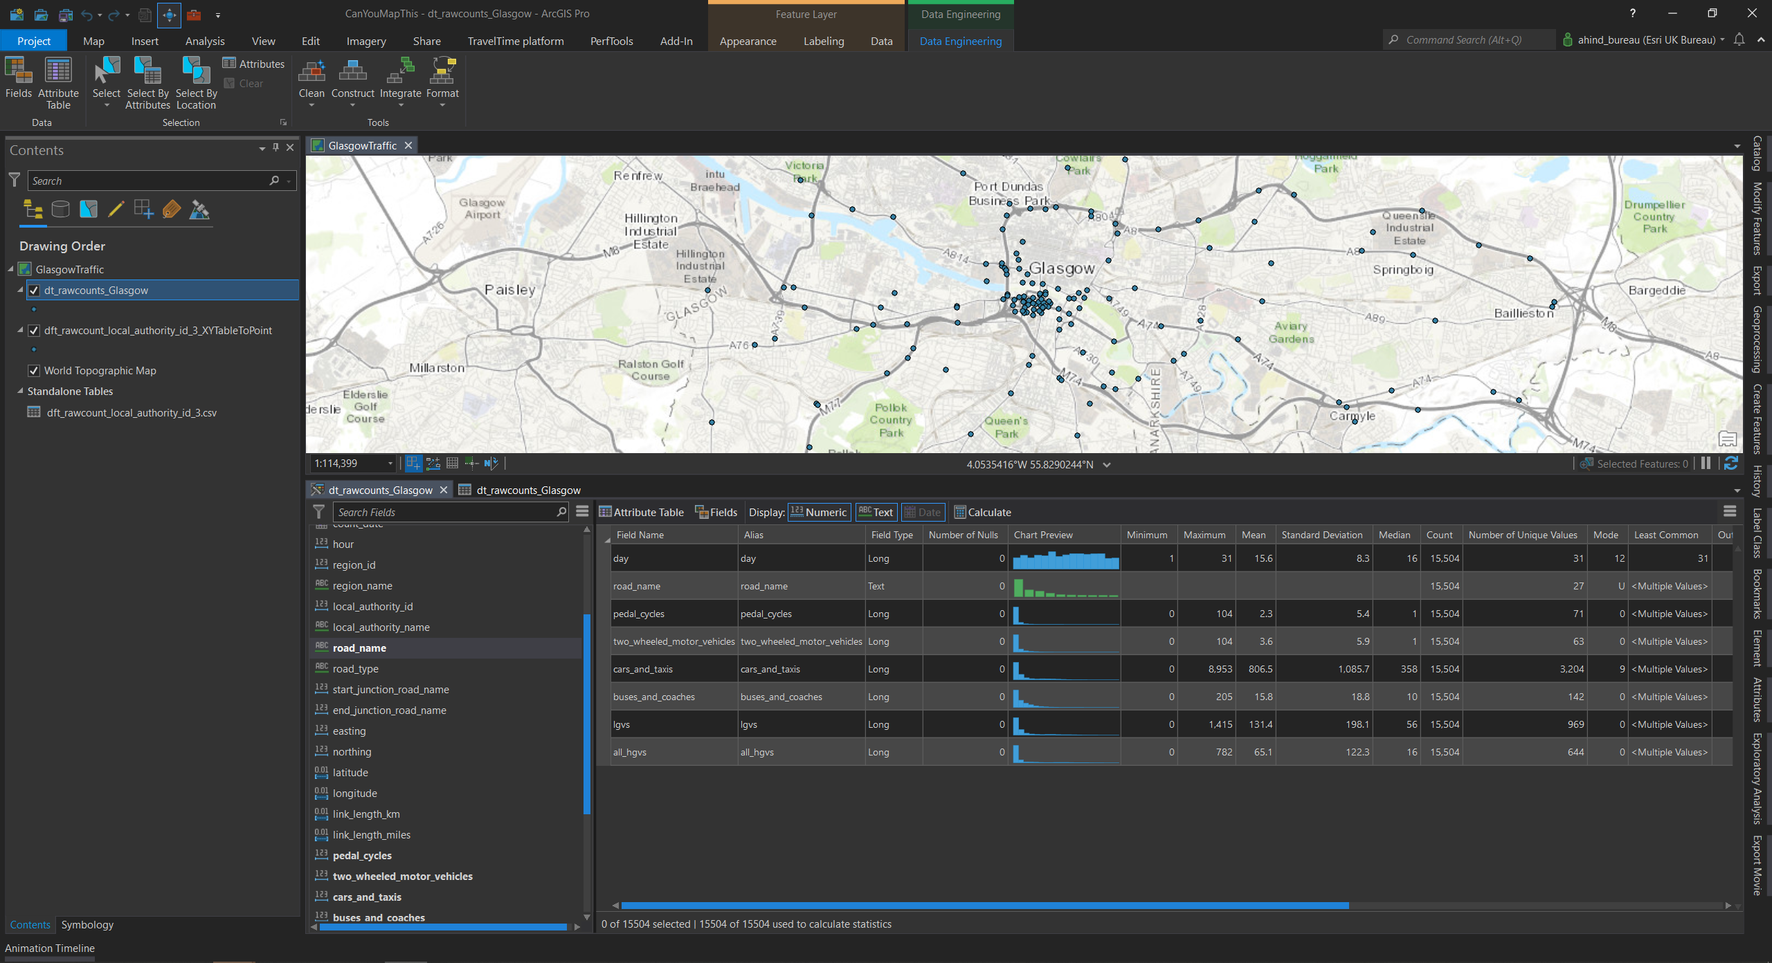
Task: Open the Imagery menu item
Action: [x=365, y=40]
